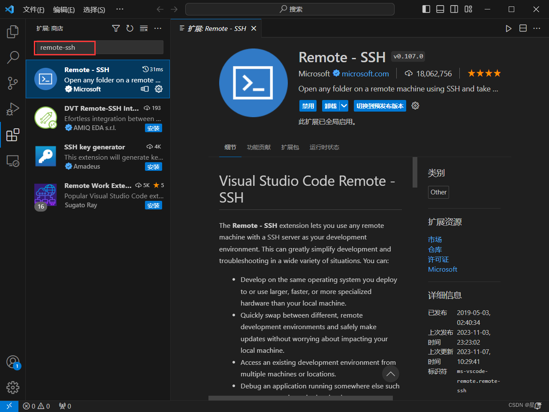
Task: Open the 仓库 repository link
Action: [435, 249]
